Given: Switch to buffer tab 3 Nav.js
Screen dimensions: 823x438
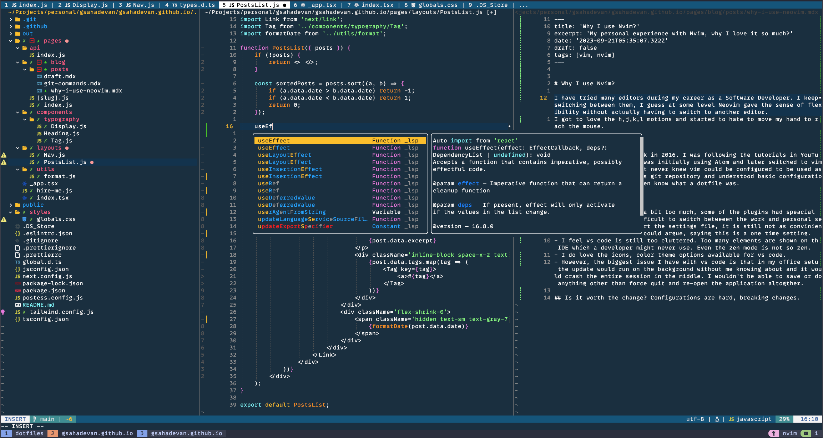Looking at the screenshot, I should coord(136,5).
